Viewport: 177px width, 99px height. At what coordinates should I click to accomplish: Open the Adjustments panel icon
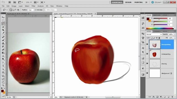click(143, 68)
